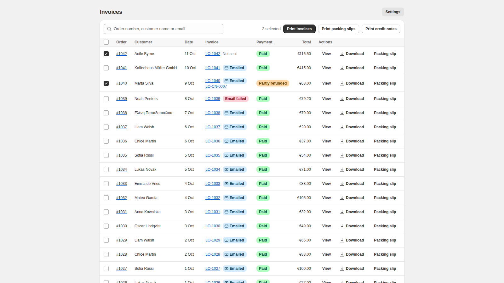
Task: Open invoice link LO-1039
Action: [x=213, y=99]
